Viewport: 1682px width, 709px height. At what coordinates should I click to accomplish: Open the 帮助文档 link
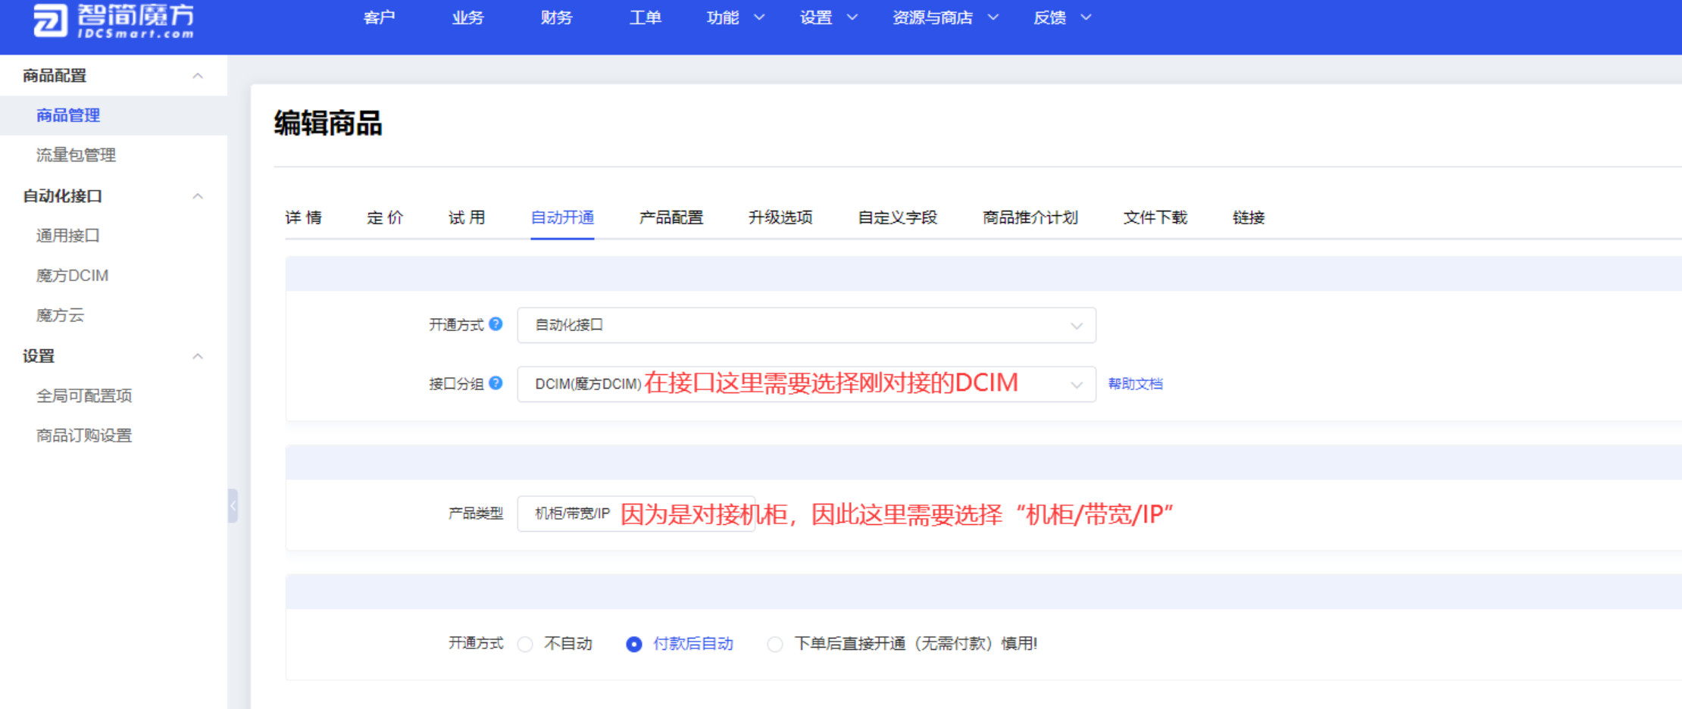[1135, 384]
